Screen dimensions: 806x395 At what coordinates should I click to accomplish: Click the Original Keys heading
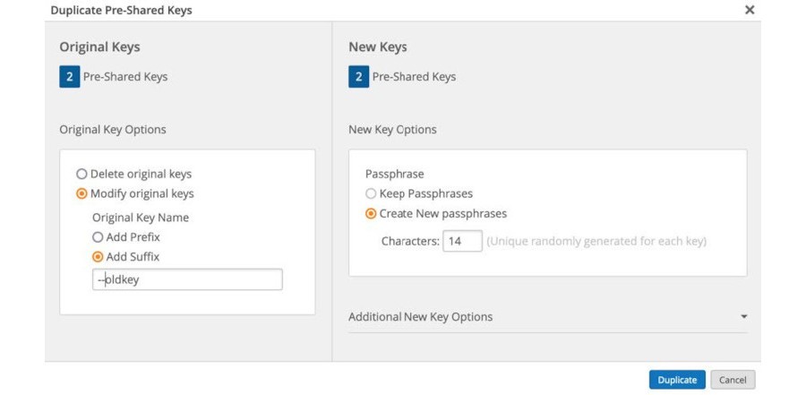click(99, 47)
